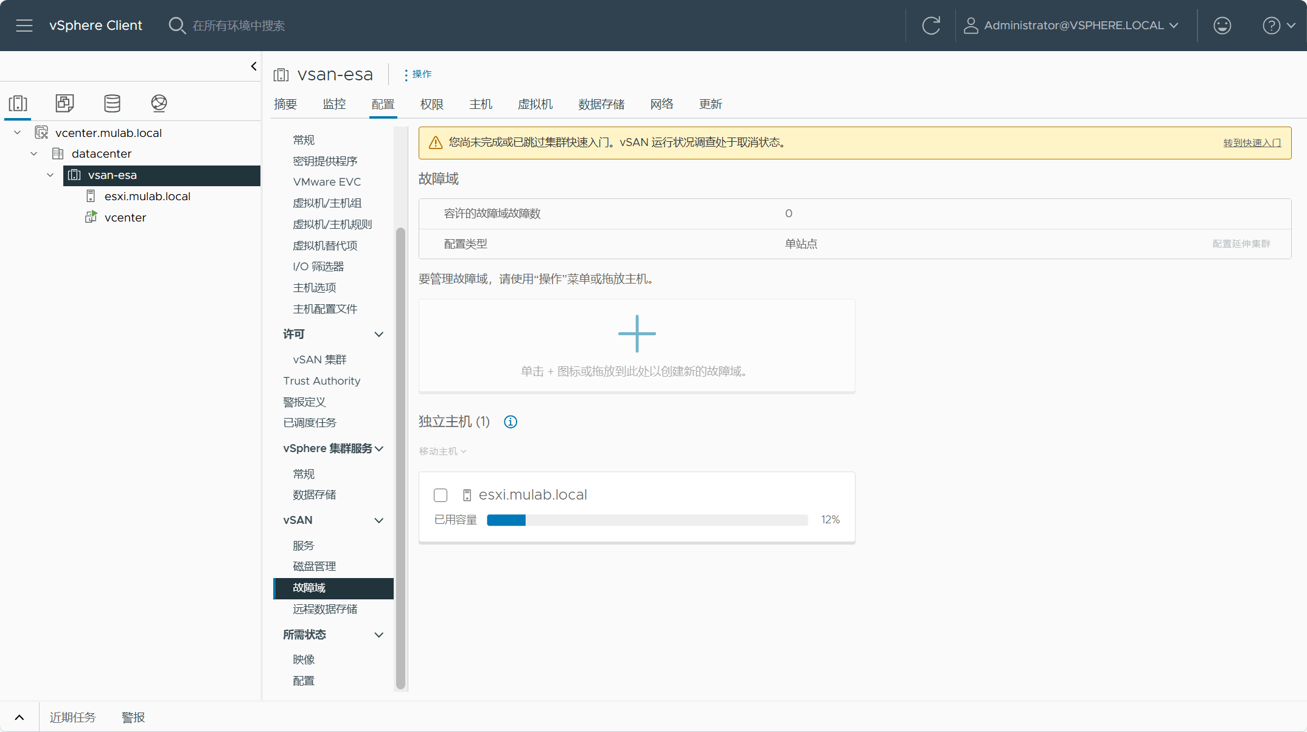Click the 操作 actions dots icon
Viewport: 1307px width, 732px height.
(x=406, y=74)
